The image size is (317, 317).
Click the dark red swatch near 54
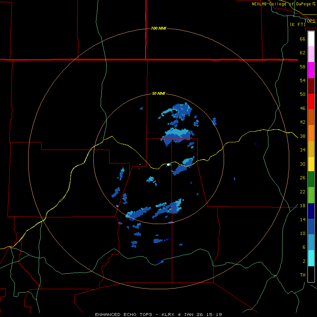(311, 86)
